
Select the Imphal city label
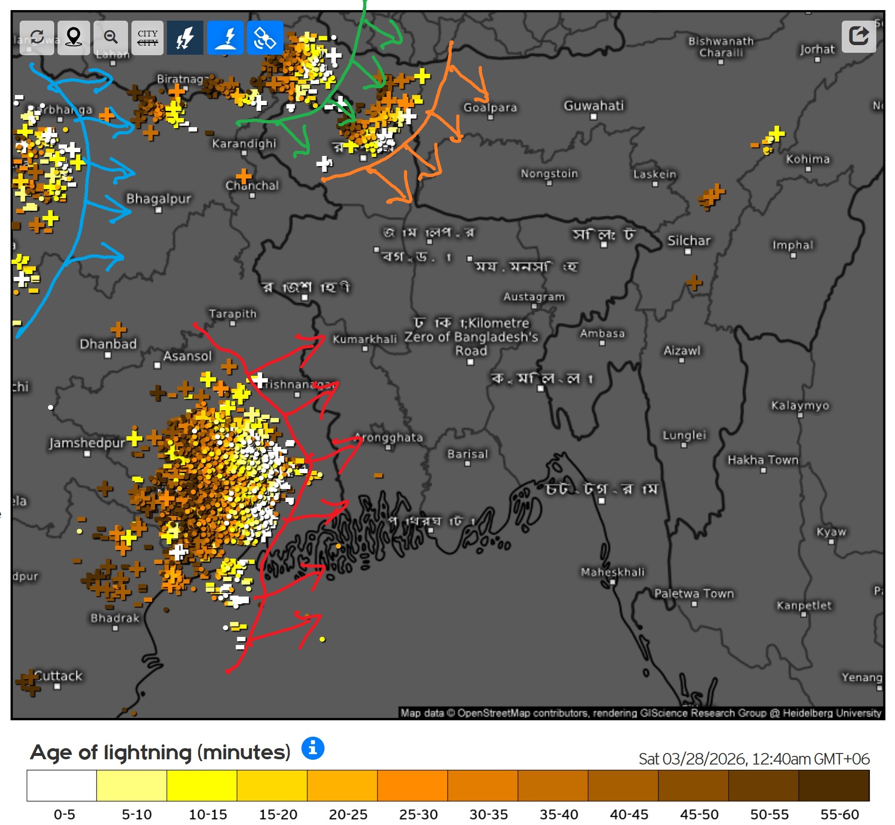coord(792,245)
